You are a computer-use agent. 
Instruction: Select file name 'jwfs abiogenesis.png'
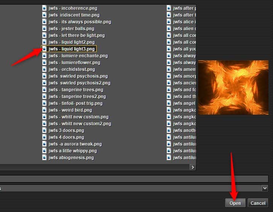[71, 158]
